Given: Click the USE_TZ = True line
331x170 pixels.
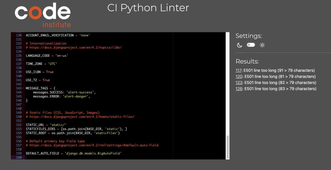Looking at the screenshot, I should click(38, 80).
